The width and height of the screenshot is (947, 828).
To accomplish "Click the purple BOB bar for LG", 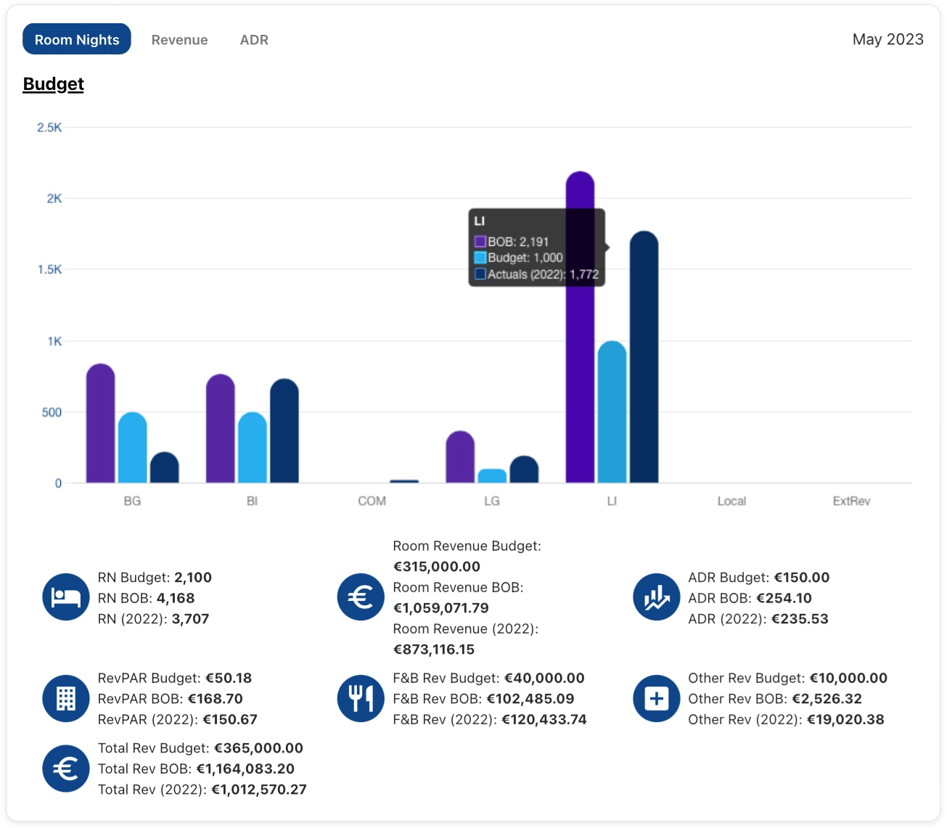I will [x=460, y=459].
